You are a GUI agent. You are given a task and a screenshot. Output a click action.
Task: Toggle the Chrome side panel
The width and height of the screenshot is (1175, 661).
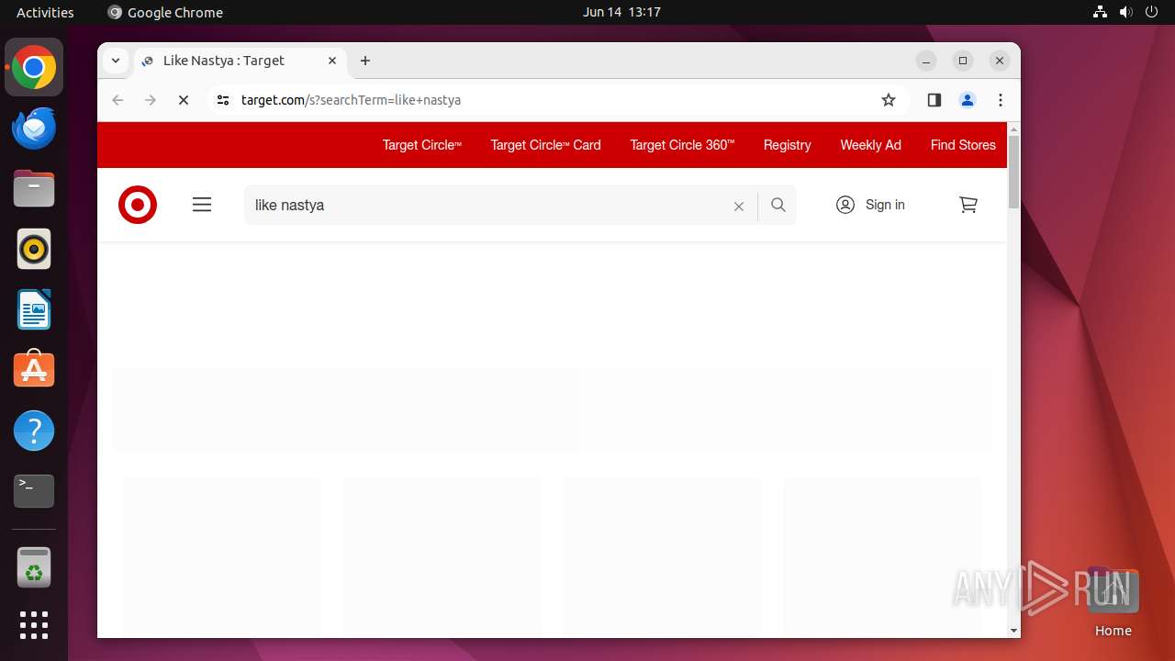[934, 100]
